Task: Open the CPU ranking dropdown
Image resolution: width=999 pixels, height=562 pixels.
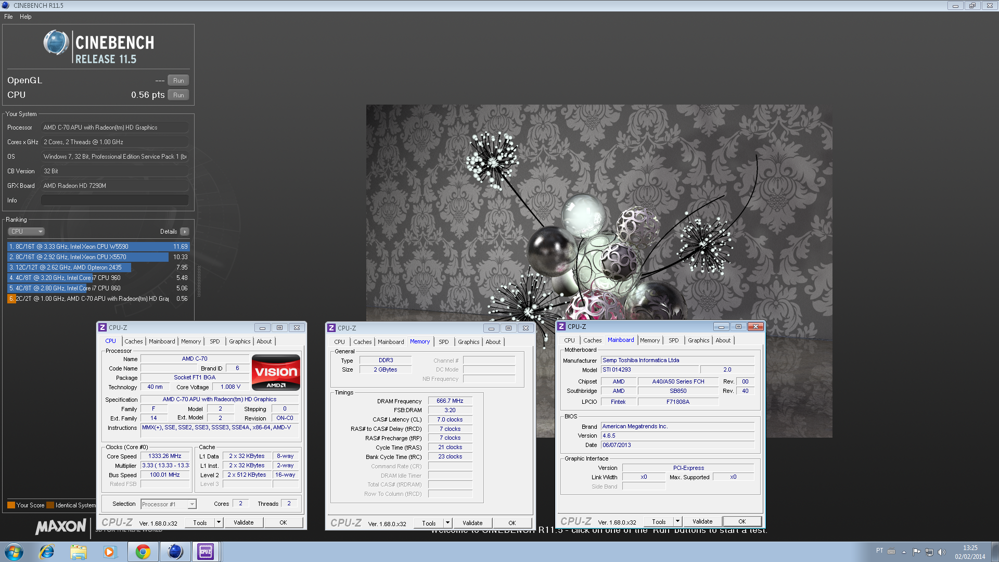Action: [26, 232]
